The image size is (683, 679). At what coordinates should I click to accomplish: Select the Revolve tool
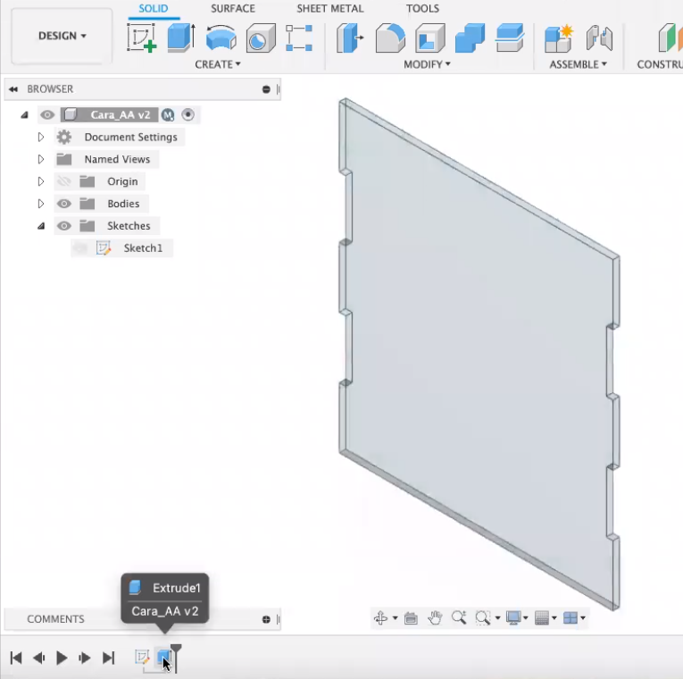coord(221,38)
